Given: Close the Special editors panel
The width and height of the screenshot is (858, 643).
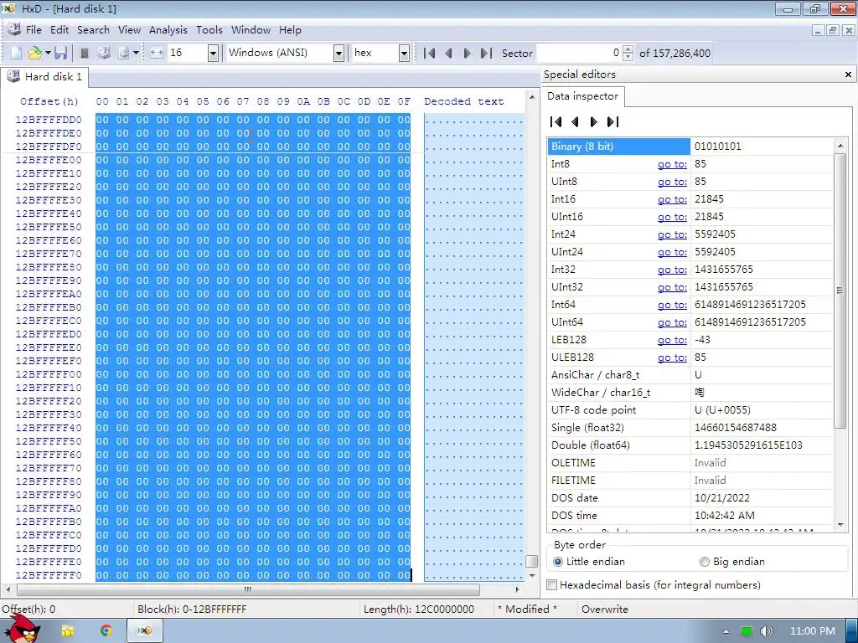Looking at the screenshot, I should click(848, 75).
